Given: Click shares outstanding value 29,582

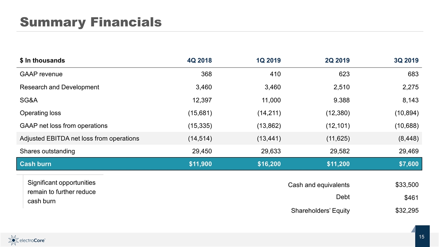Looking at the screenshot, I should [340, 151].
